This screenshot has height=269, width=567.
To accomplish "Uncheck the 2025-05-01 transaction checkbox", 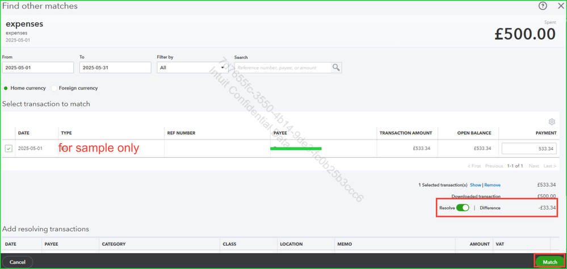I will click(9, 148).
